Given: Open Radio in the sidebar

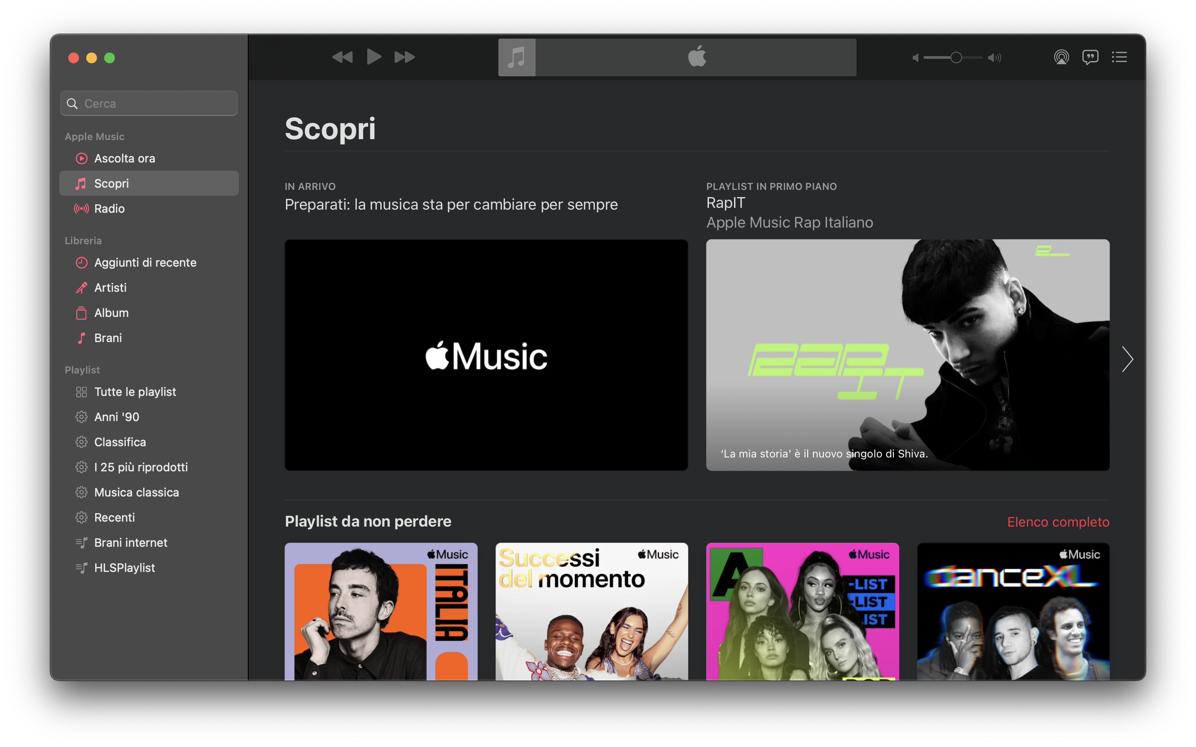Looking at the screenshot, I should click(x=149, y=208).
